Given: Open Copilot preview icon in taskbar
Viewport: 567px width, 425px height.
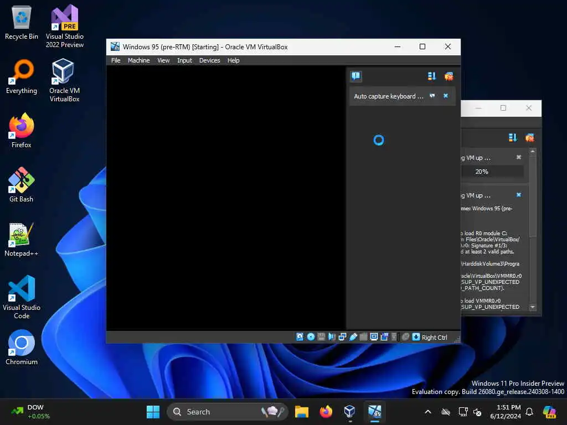Looking at the screenshot, I should tap(549, 412).
